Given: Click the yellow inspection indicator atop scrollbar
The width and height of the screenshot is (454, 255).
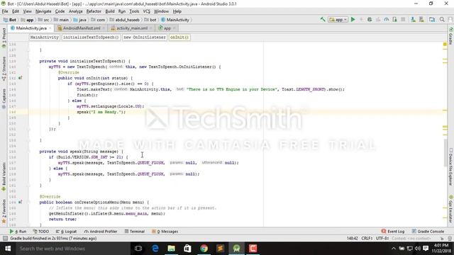Looking at the screenshot, I should coord(445,44).
